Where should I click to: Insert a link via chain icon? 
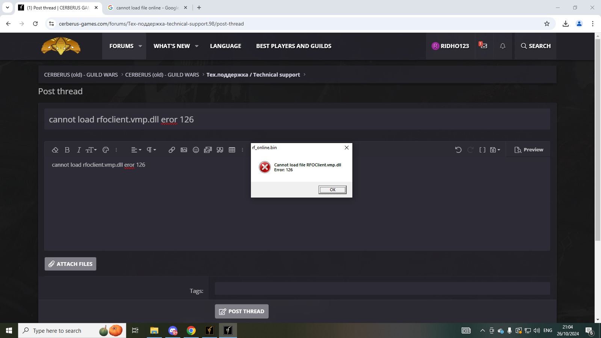click(x=172, y=150)
